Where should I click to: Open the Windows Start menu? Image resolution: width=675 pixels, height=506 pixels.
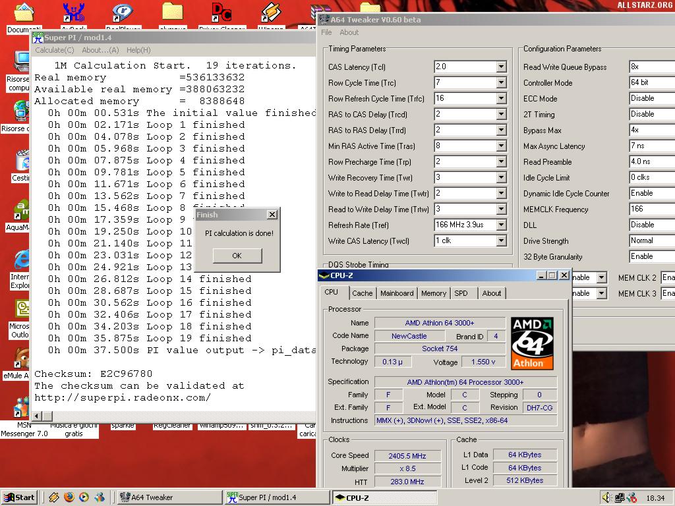coord(19,498)
